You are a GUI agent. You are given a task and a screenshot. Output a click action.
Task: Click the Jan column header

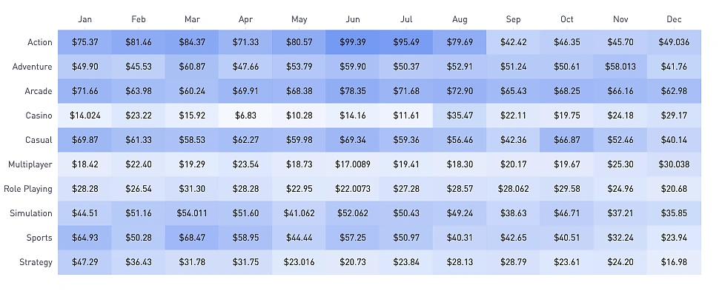(85, 19)
